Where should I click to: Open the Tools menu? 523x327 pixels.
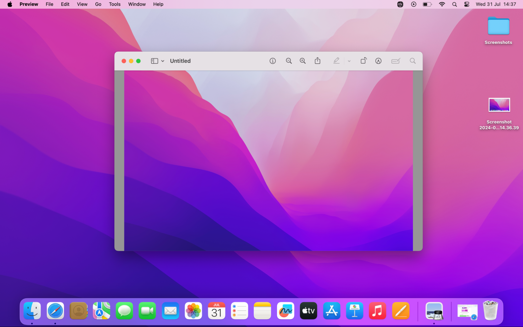point(115,4)
